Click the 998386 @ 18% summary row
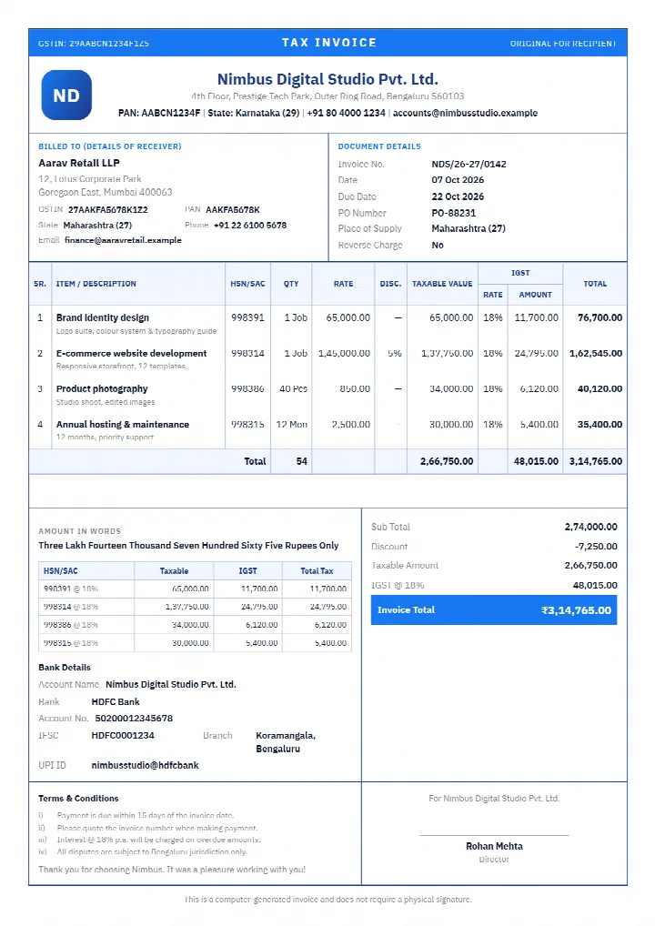The height and width of the screenshot is (926, 655). pos(195,624)
